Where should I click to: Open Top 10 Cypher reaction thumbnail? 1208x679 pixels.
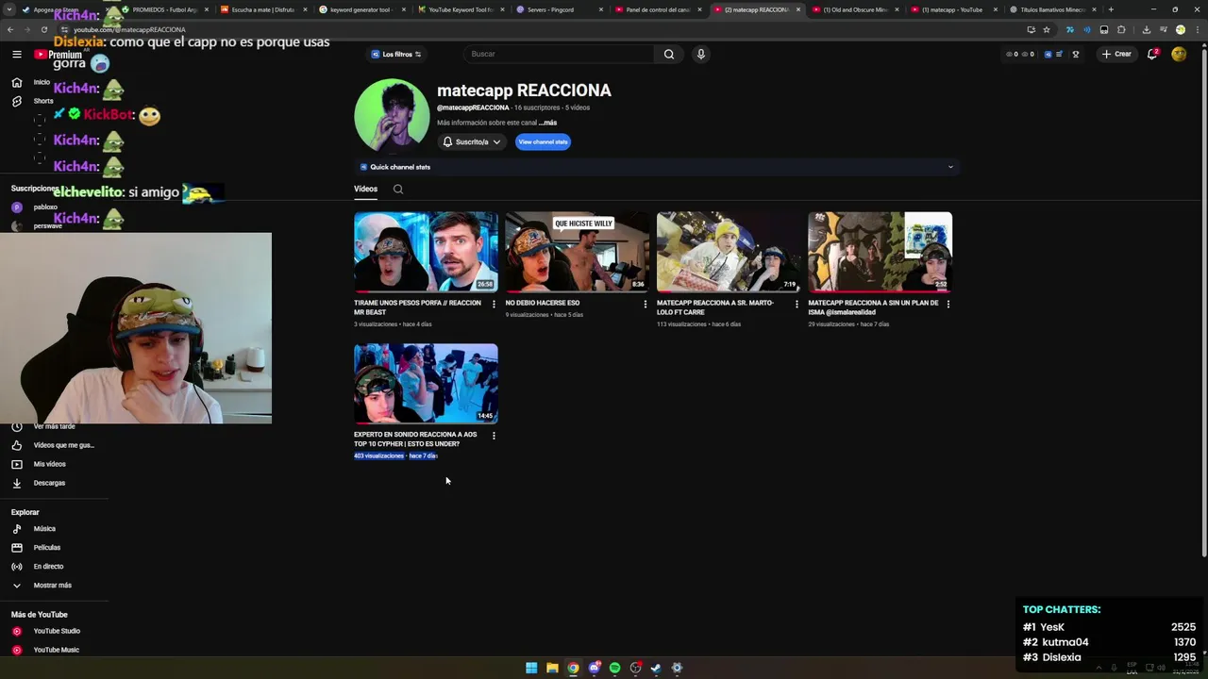point(426,384)
